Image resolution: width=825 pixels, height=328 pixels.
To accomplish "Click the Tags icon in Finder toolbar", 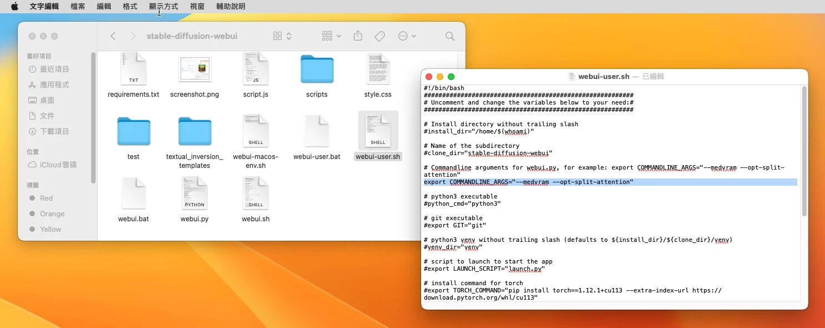I will pyautogui.click(x=380, y=36).
